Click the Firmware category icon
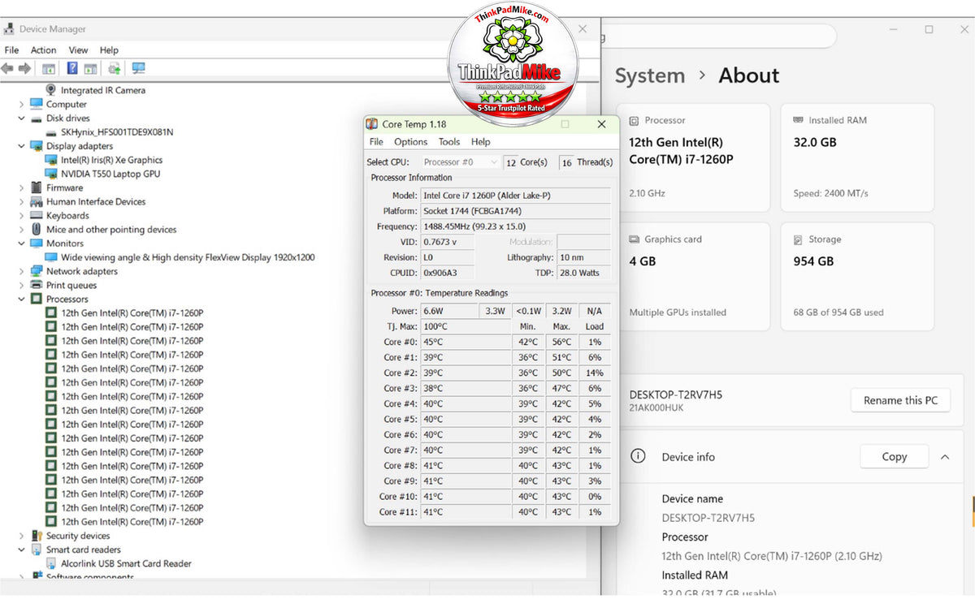975x612 pixels. point(37,187)
